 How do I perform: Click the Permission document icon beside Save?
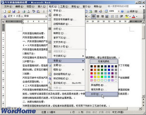pos(18,11)
